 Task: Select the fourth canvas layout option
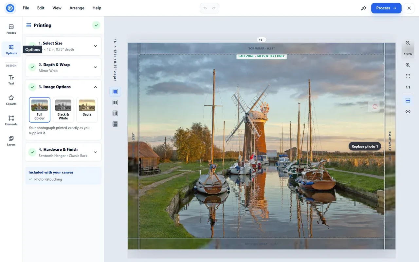coord(115,124)
